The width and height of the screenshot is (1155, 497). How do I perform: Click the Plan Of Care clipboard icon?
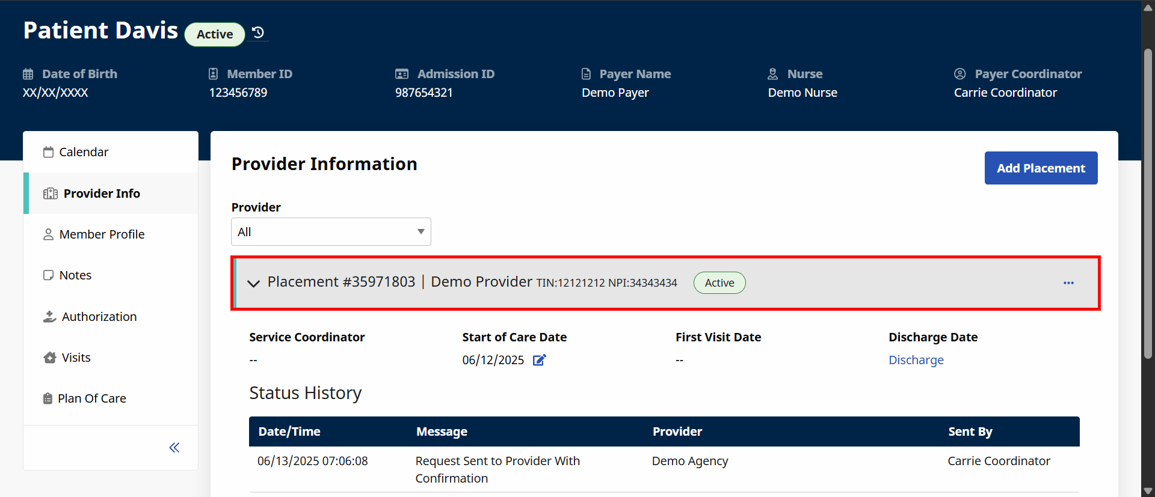(48, 398)
